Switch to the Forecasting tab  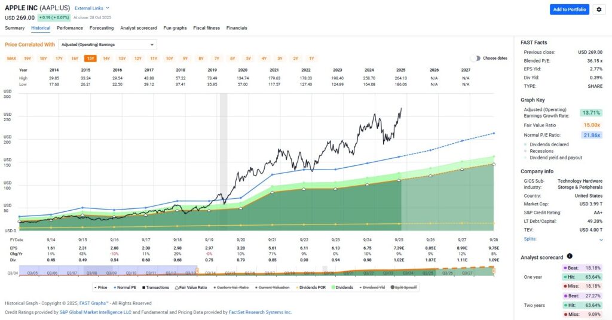pyautogui.click(x=101, y=28)
